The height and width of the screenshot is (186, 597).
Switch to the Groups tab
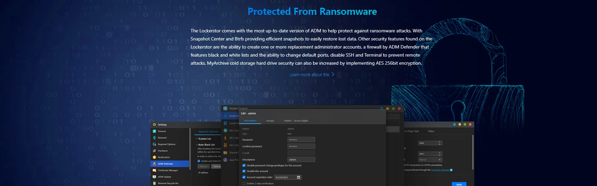(270, 121)
